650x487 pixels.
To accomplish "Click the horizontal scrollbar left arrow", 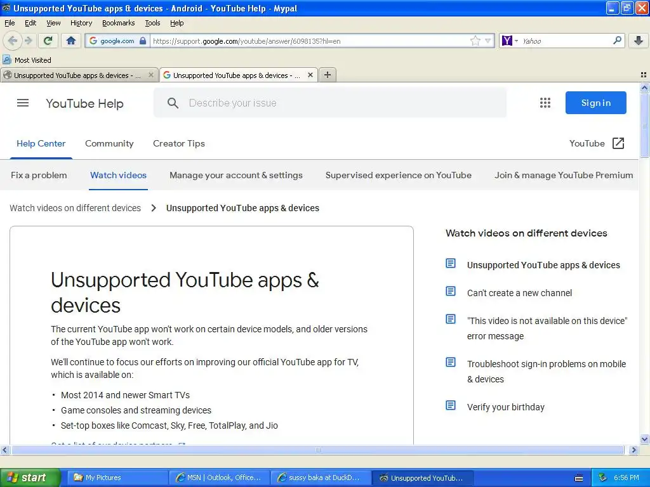I will (4, 450).
